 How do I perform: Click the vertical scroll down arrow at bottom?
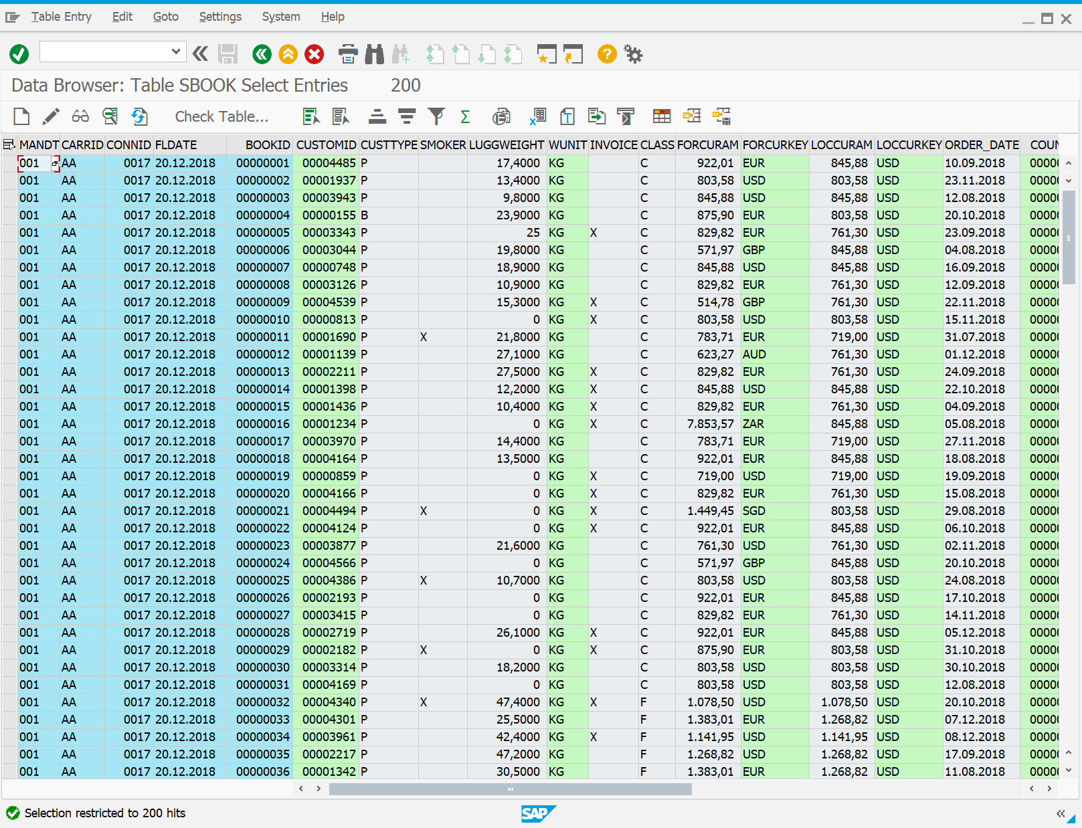point(1069,770)
